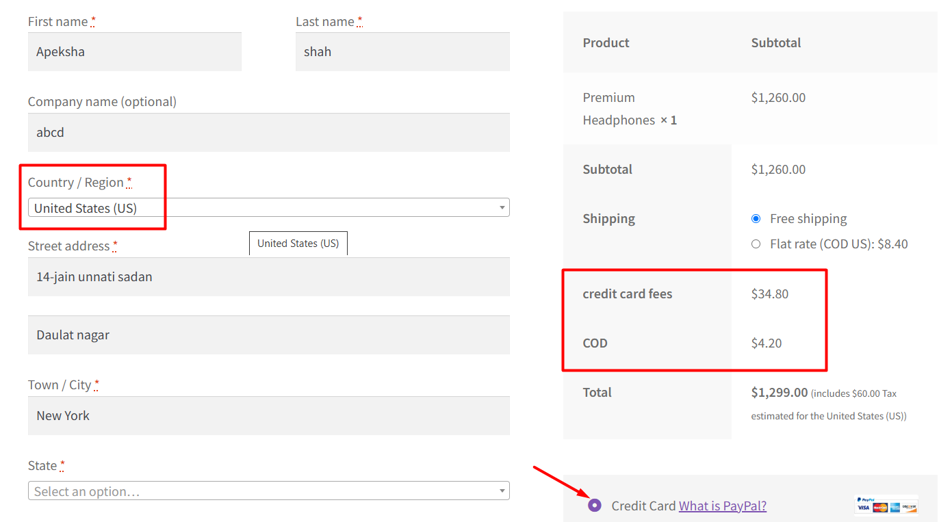Click the PayPal logo above the card icons

[865, 499]
